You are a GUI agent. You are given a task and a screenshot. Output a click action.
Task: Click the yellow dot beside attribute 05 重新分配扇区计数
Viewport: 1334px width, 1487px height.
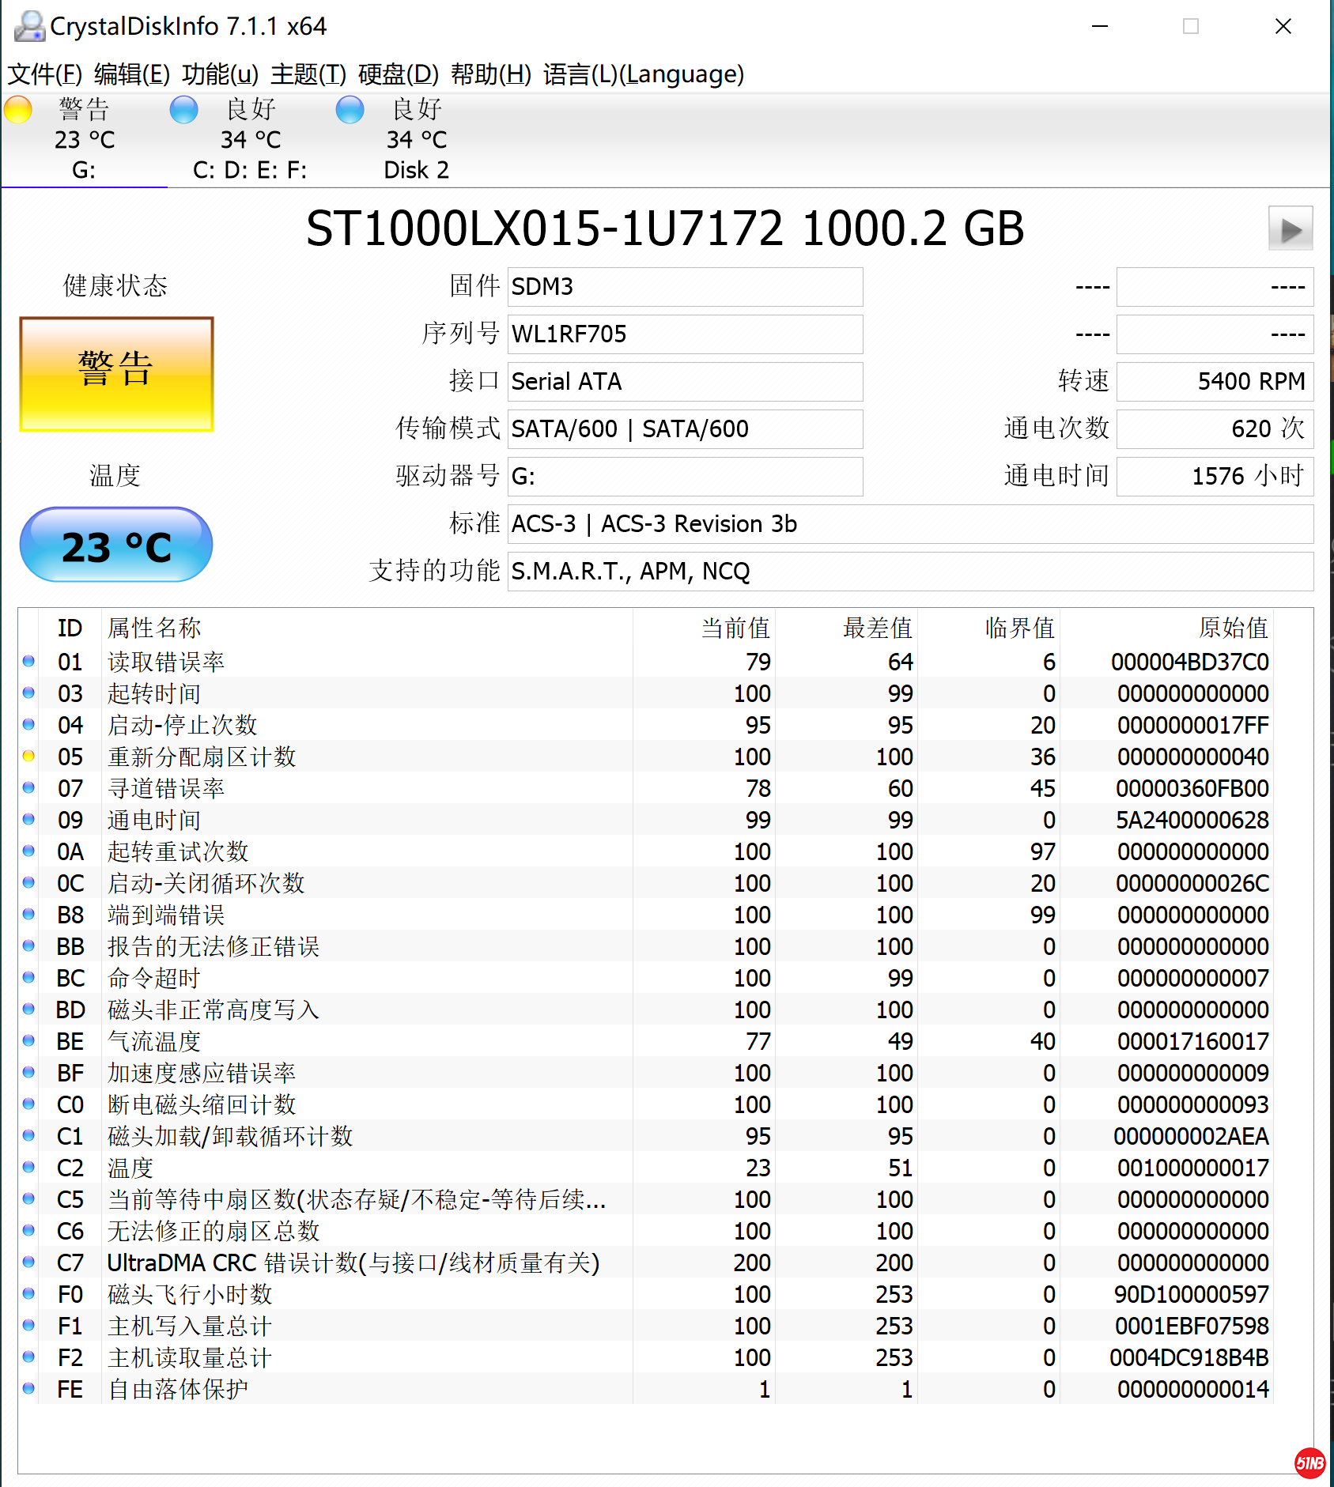(x=28, y=757)
